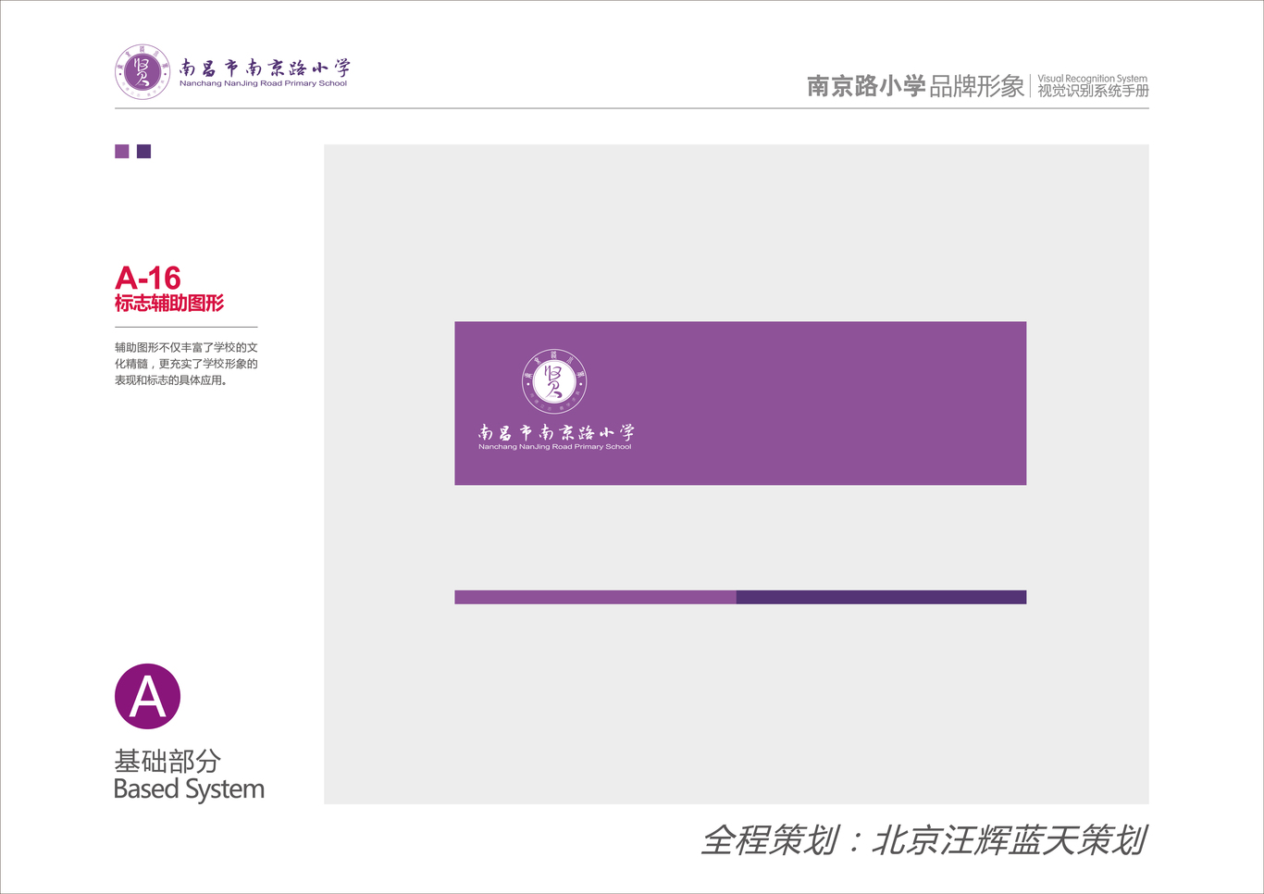Click the 'Based System' label
This screenshot has height=894, width=1264.
189,789
